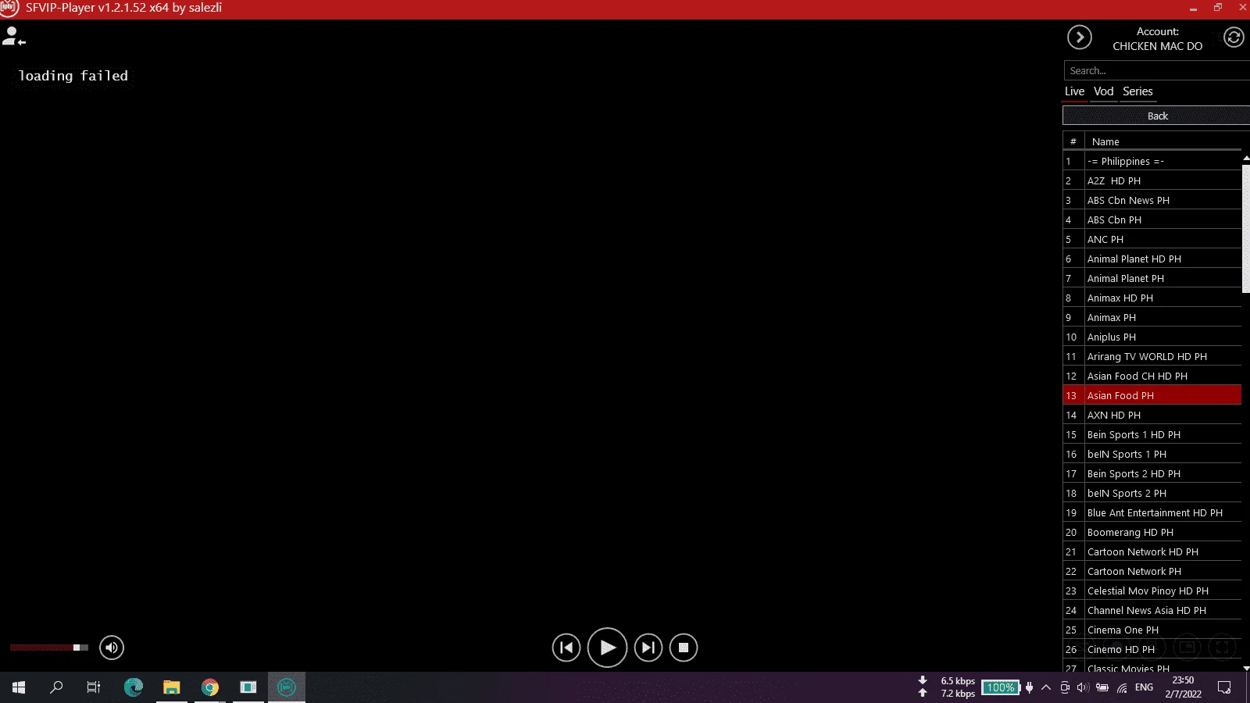Show hidden system tray icons
This screenshot has width=1250, height=703.
[1046, 687]
